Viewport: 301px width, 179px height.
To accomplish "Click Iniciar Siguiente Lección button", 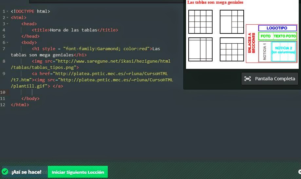I will [x=78, y=172].
